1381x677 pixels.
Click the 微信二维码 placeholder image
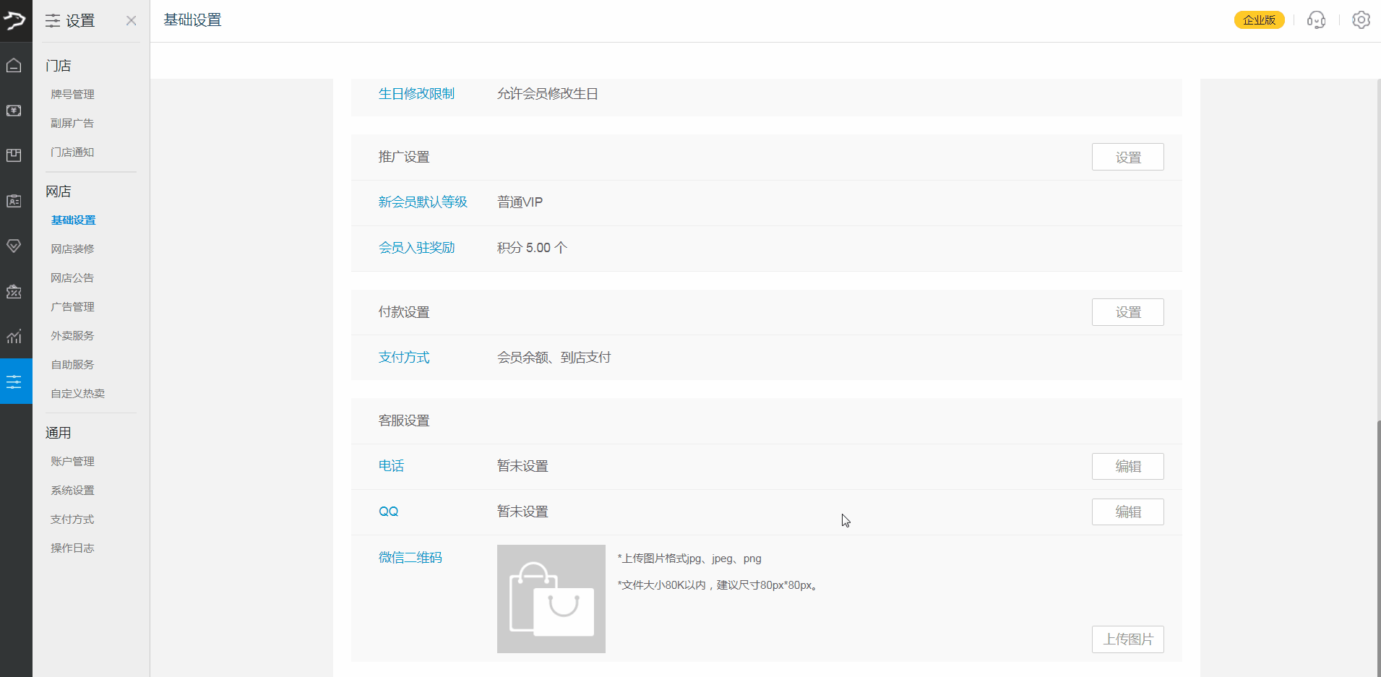point(551,599)
